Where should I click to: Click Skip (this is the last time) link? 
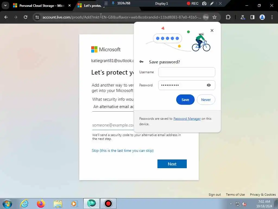point(122,150)
